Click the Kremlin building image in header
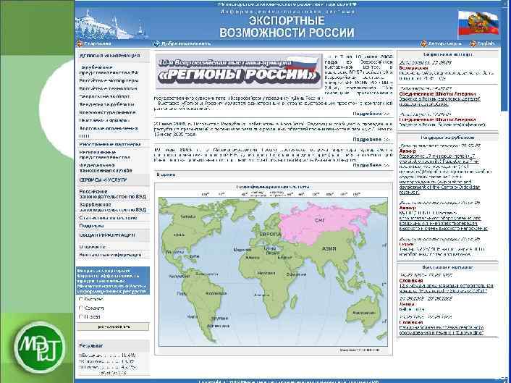This screenshot has height=383, width=511. pyautogui.click(x=111, y=25)
